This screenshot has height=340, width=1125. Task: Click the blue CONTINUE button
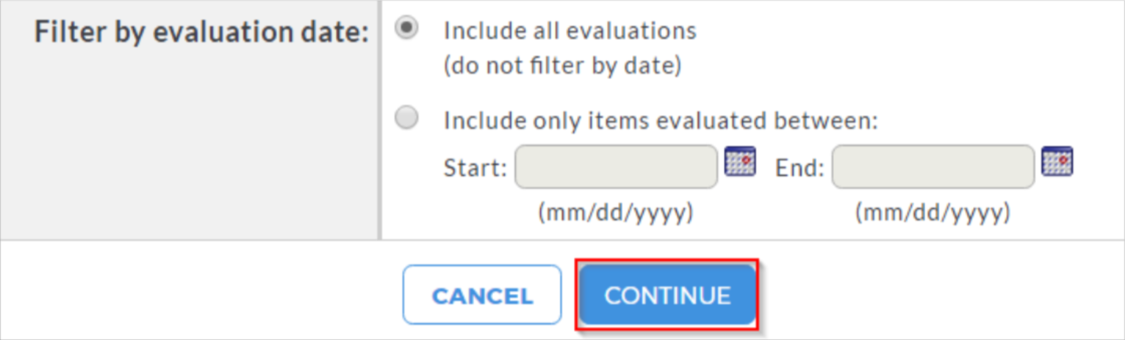(x=667, y=295)
